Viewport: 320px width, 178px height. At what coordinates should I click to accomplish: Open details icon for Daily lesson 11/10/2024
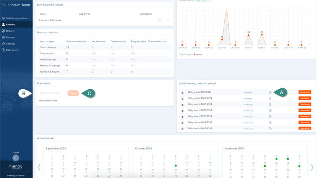coord(270,92)
